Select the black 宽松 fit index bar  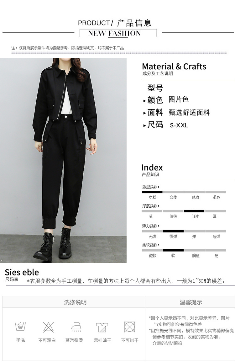tap(152, 192)
